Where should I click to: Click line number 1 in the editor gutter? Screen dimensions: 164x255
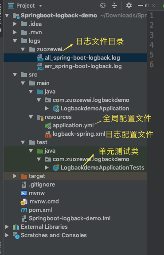(x=152, y=16)
